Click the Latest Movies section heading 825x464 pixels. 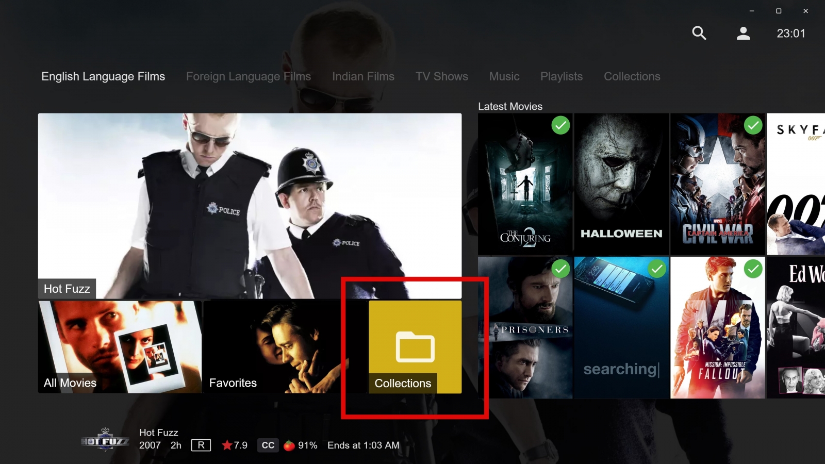(x=510, y=106)
